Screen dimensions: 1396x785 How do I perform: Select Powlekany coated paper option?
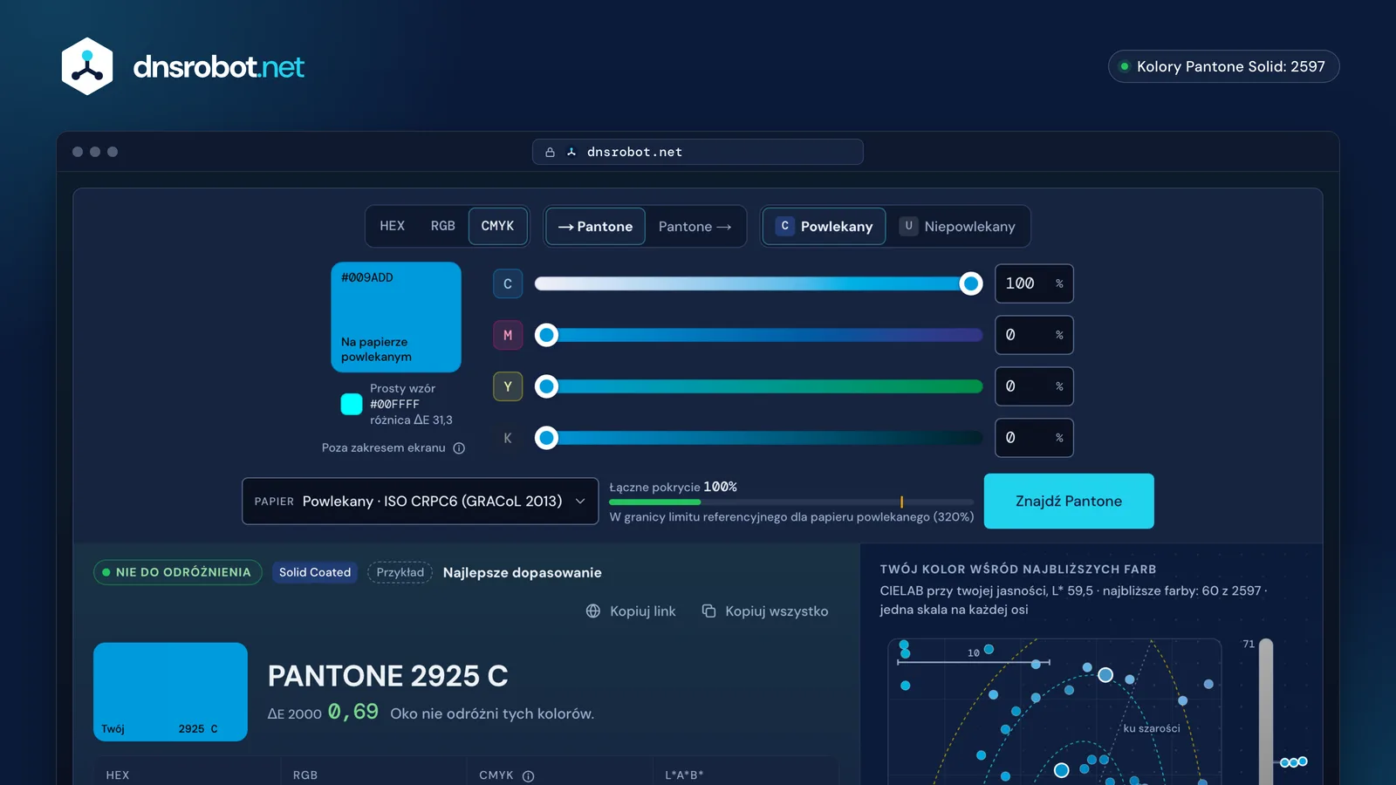pos(825,227)
